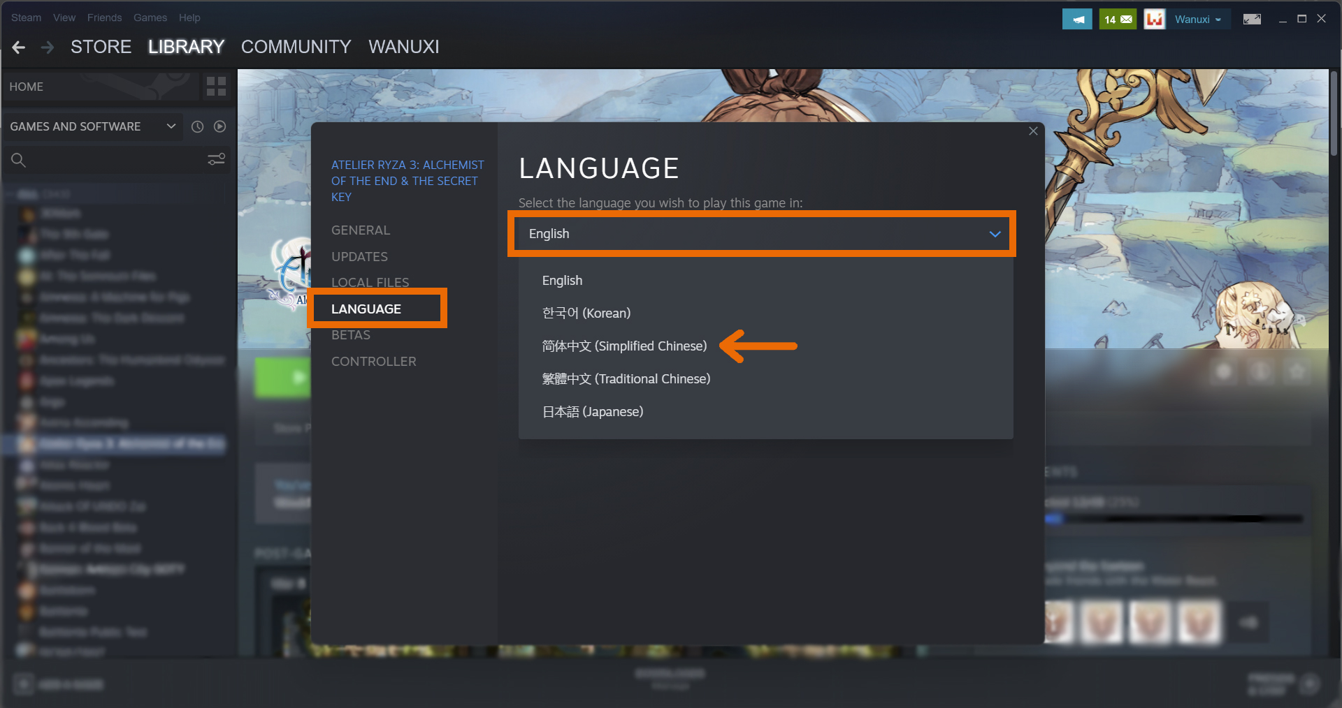Screen dimensions: 1342x708
Task: Switch library to grid view icon
Action: click(216, 86)
